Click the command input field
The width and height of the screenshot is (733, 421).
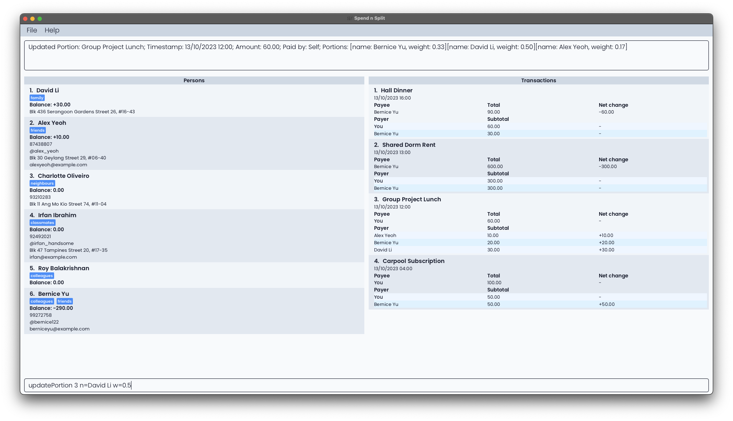click(366, 385)
